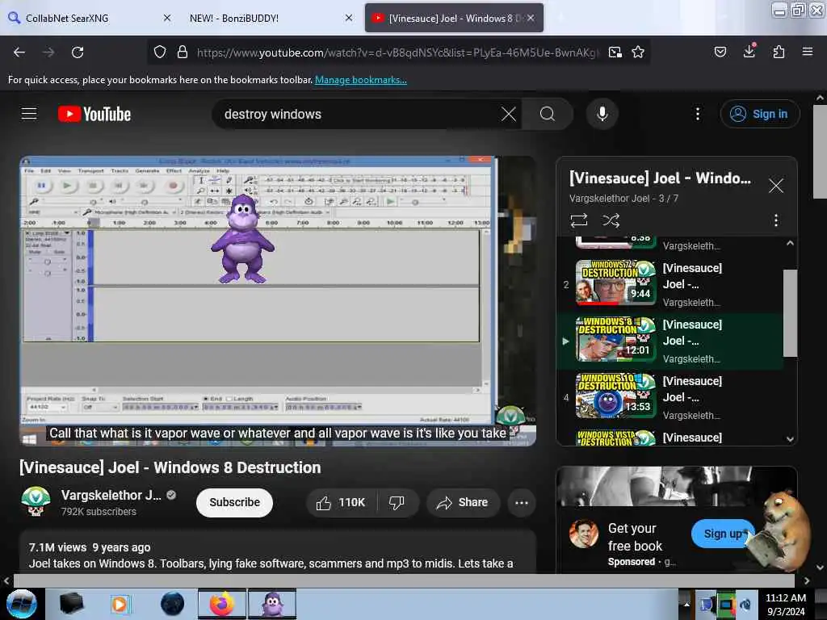This screenshot has width=827, height=620.
Task: Clear the search text with X
Action: (x=509, y=114)
